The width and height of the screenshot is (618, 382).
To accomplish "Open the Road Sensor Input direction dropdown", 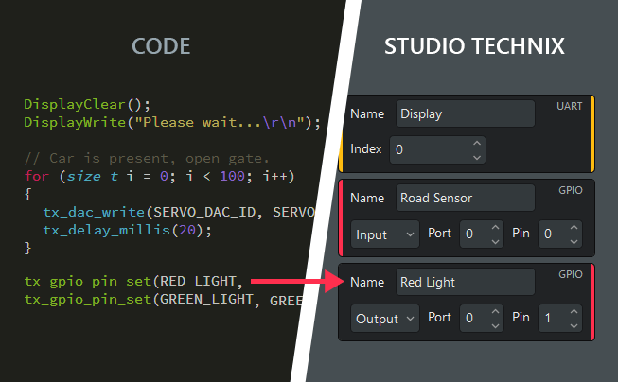I will pyautogui.click(x=385, y=234).
